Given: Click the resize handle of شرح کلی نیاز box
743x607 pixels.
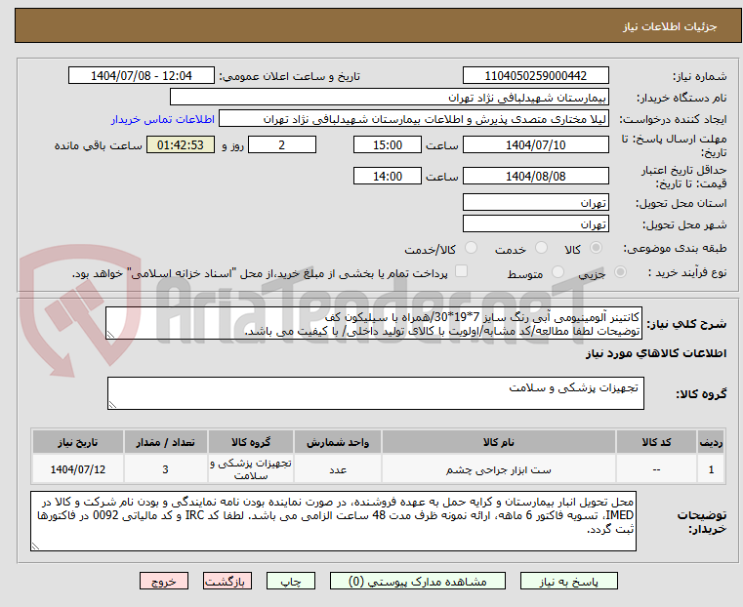Looking at the screenshot, I should coord(110,335).
